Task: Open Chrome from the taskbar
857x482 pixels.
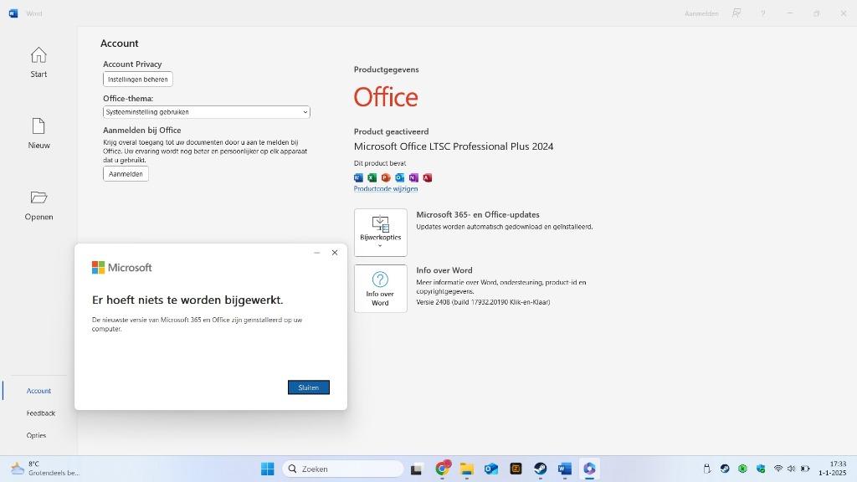Action: click(x=442, y=469)
